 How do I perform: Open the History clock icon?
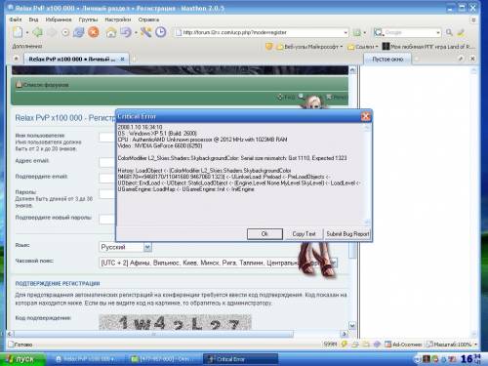[x=160, y=32]
